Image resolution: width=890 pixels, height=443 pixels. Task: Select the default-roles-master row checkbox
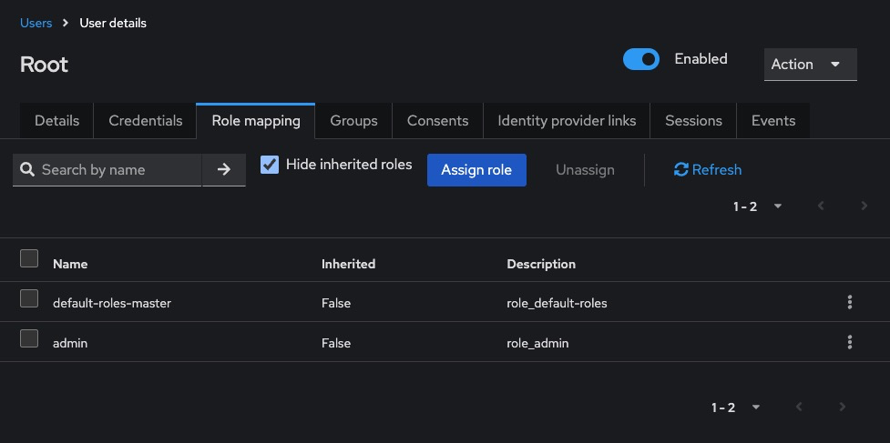(29, 298)
